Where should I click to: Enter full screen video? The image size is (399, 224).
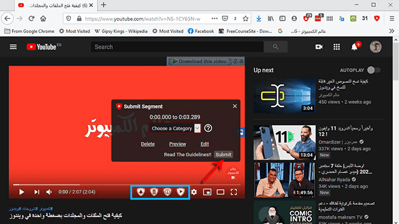(x=234, y=192)
